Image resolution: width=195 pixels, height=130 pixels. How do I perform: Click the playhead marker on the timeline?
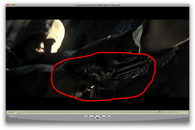point(160,112)
